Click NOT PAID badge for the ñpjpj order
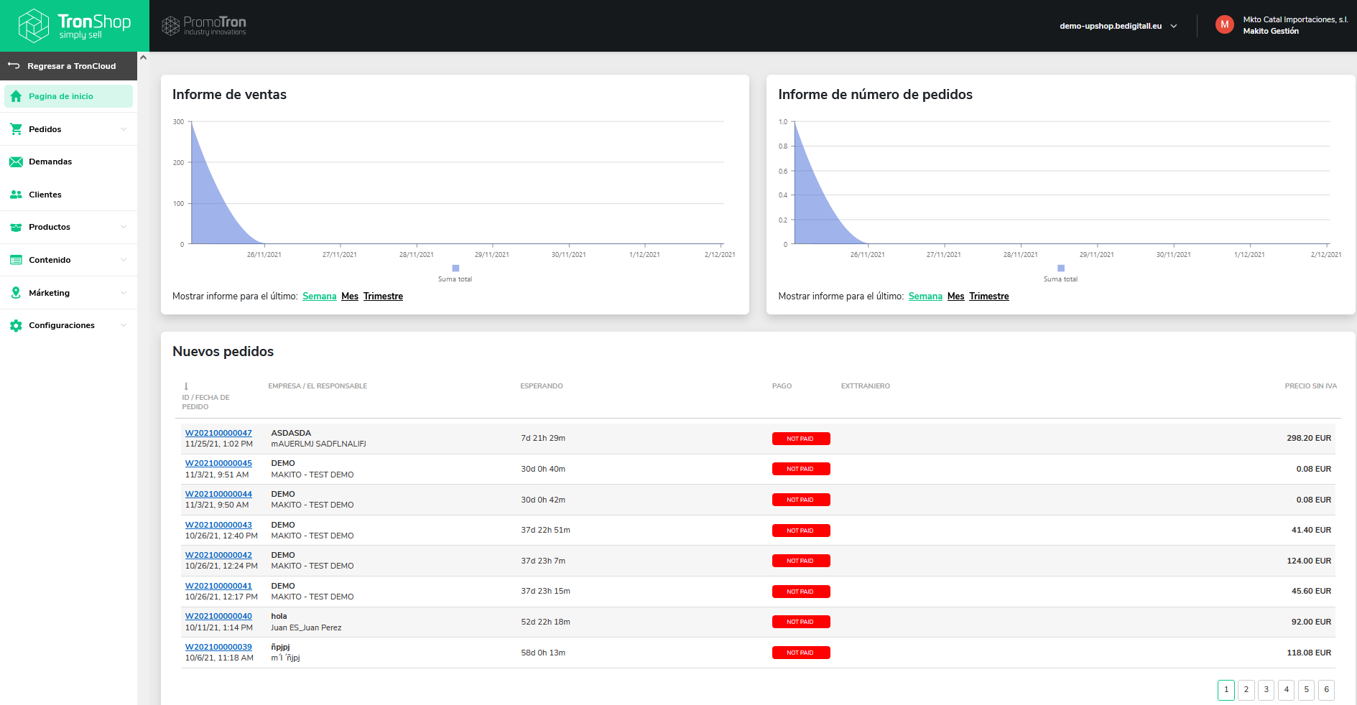1357x705 pixels. pyautogui.click(x=801, y=653)
